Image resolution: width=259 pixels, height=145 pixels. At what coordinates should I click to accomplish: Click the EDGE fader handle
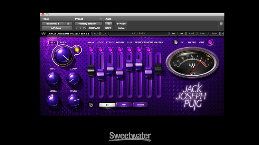(100, 74)
